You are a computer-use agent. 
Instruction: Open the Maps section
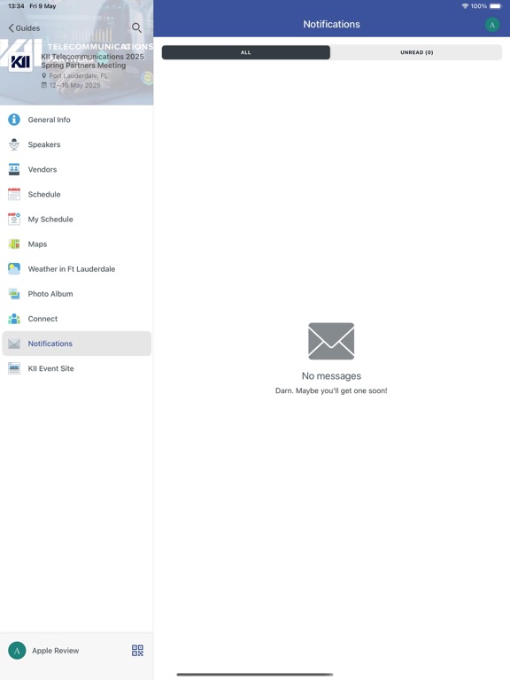tap(77, 244)
